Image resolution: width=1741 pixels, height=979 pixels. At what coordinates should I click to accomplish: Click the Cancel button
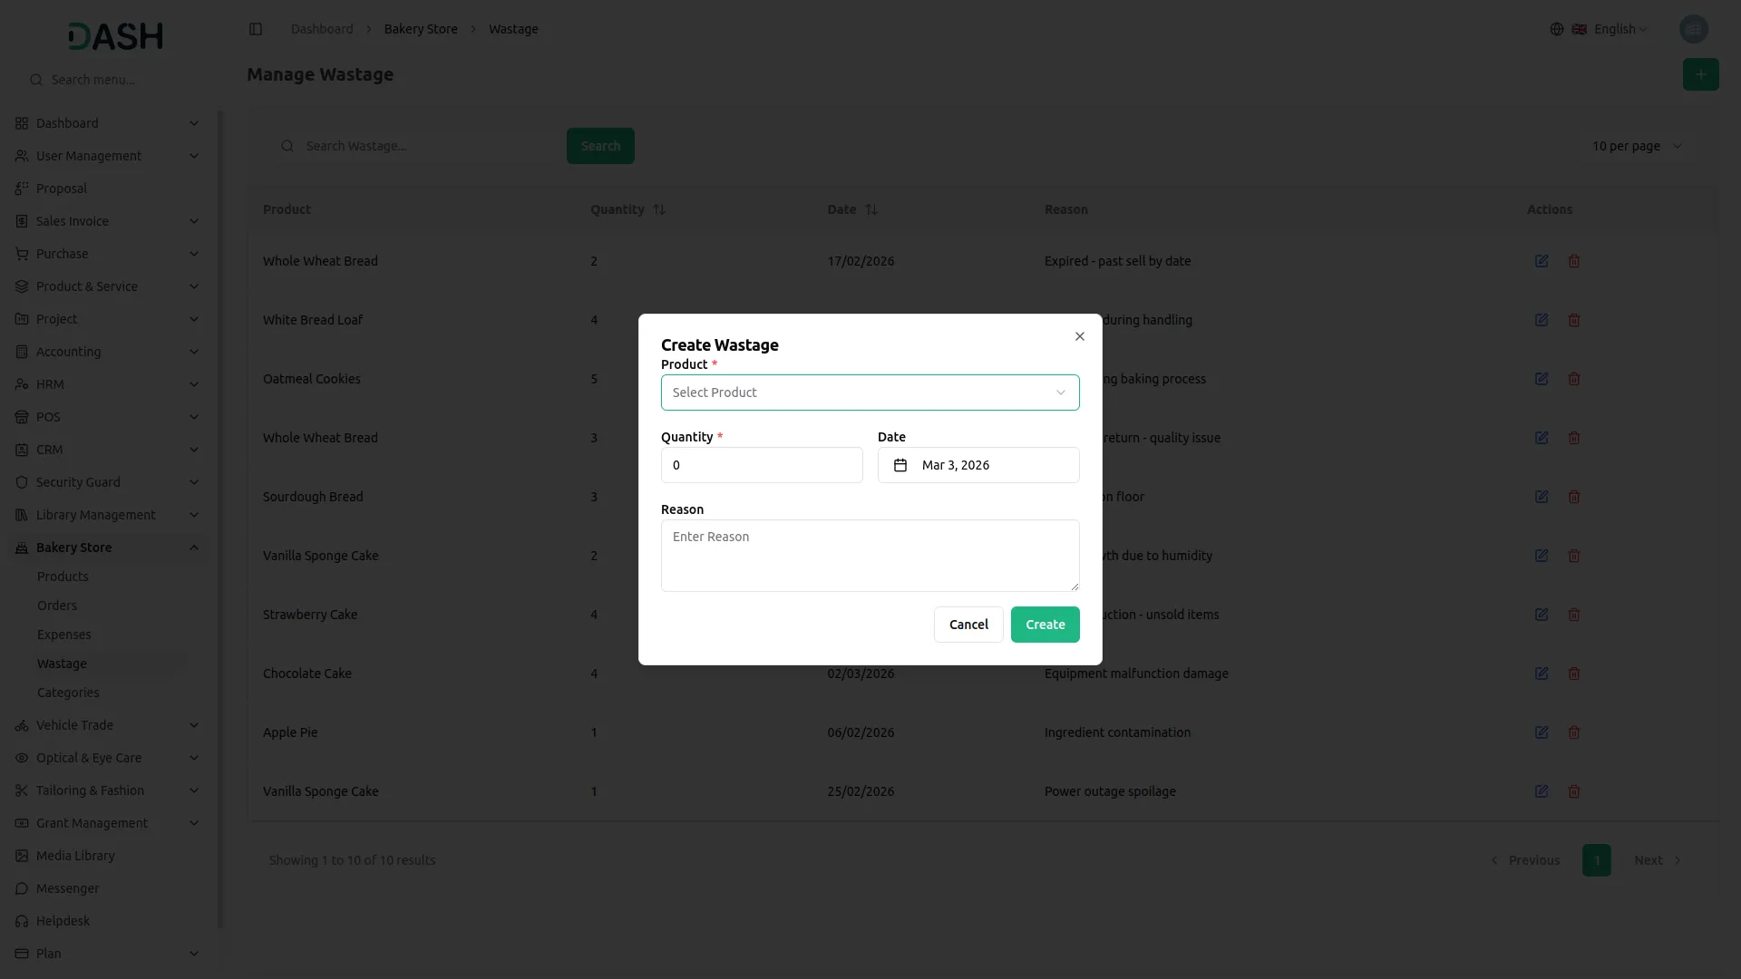pyautogui.click(x=968, y=625)
